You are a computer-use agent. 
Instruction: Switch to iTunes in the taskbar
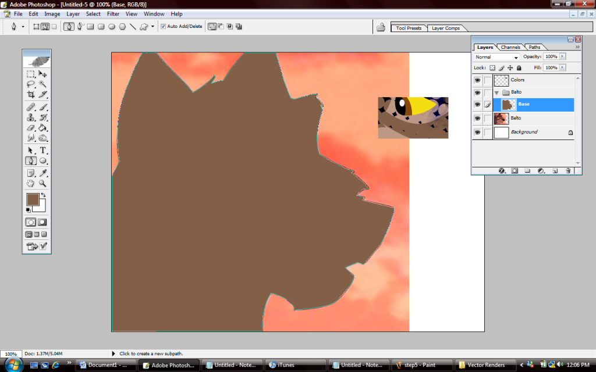coord(296,365)
